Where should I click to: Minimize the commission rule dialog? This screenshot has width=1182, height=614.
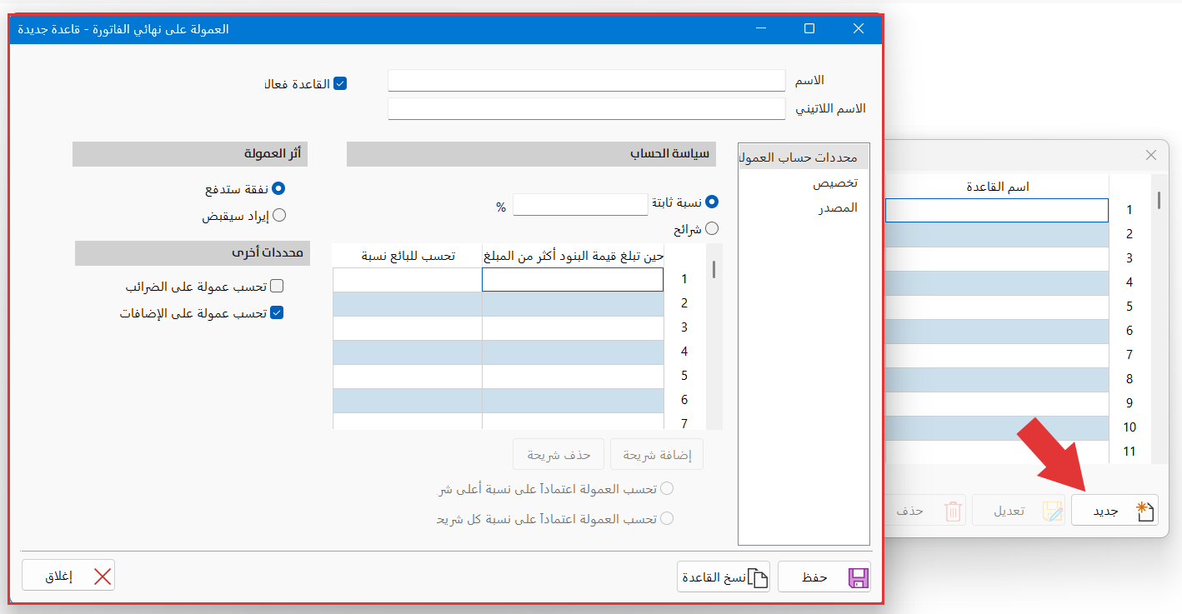coord(760,28)
